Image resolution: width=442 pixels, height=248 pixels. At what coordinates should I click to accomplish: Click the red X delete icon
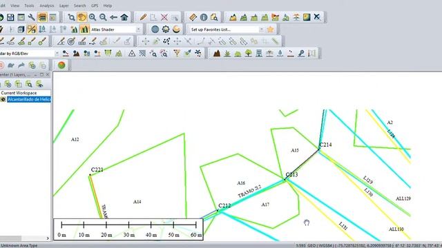click(x=164, y=17)
